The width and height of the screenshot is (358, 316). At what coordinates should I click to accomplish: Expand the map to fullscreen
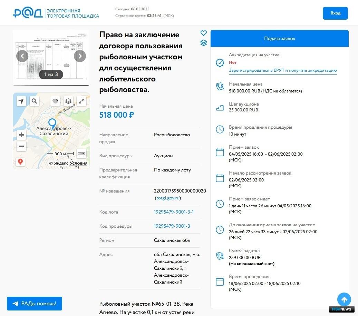81,101
